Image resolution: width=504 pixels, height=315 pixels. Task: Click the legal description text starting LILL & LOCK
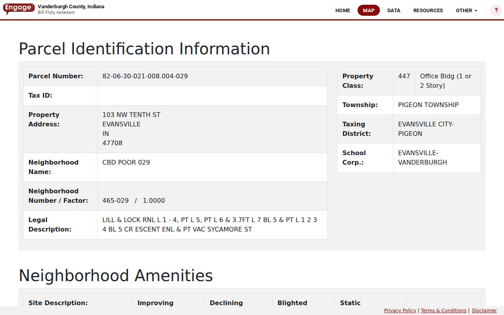[x=209, y=224]
